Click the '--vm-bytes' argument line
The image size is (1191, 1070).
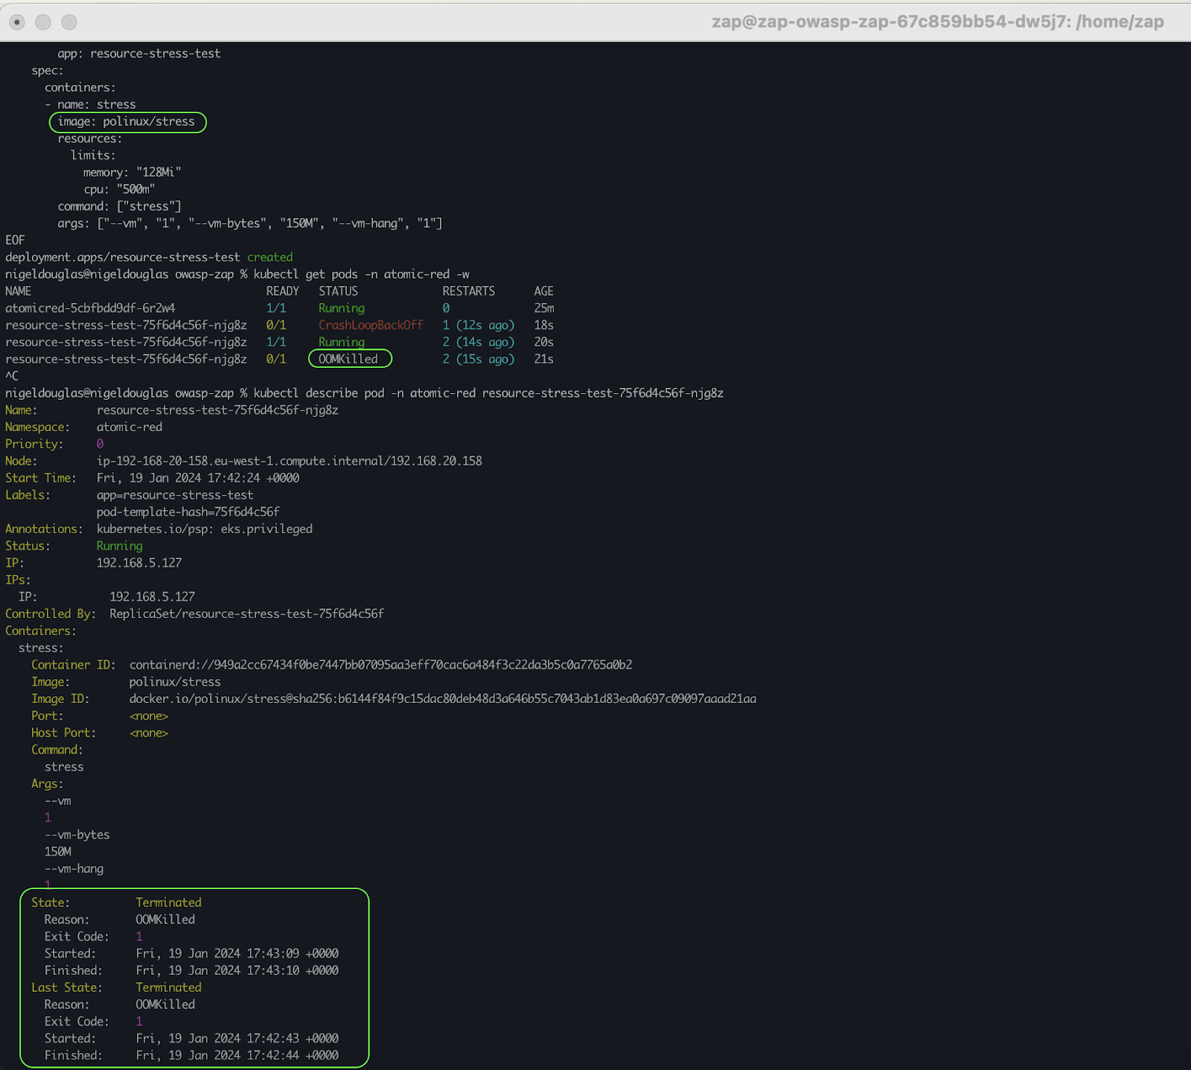tap(77, 835)
